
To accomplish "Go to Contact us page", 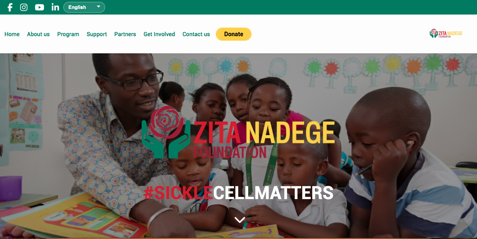I will point(196,34).
